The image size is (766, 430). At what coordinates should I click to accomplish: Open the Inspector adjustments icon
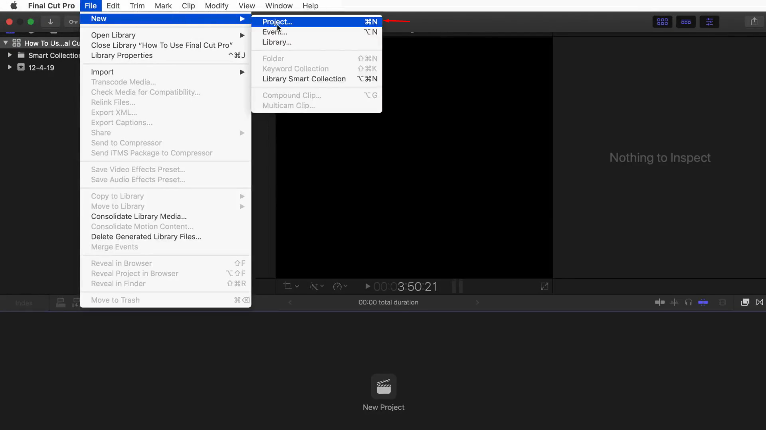coord(709,22)
